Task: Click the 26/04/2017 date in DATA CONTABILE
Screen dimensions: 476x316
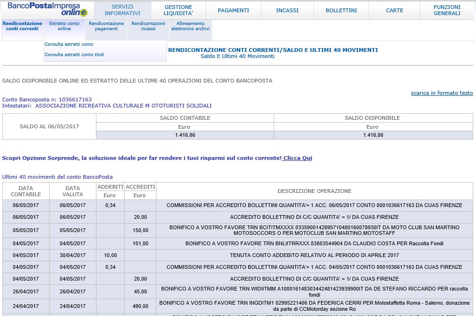Action: [26, 291]
